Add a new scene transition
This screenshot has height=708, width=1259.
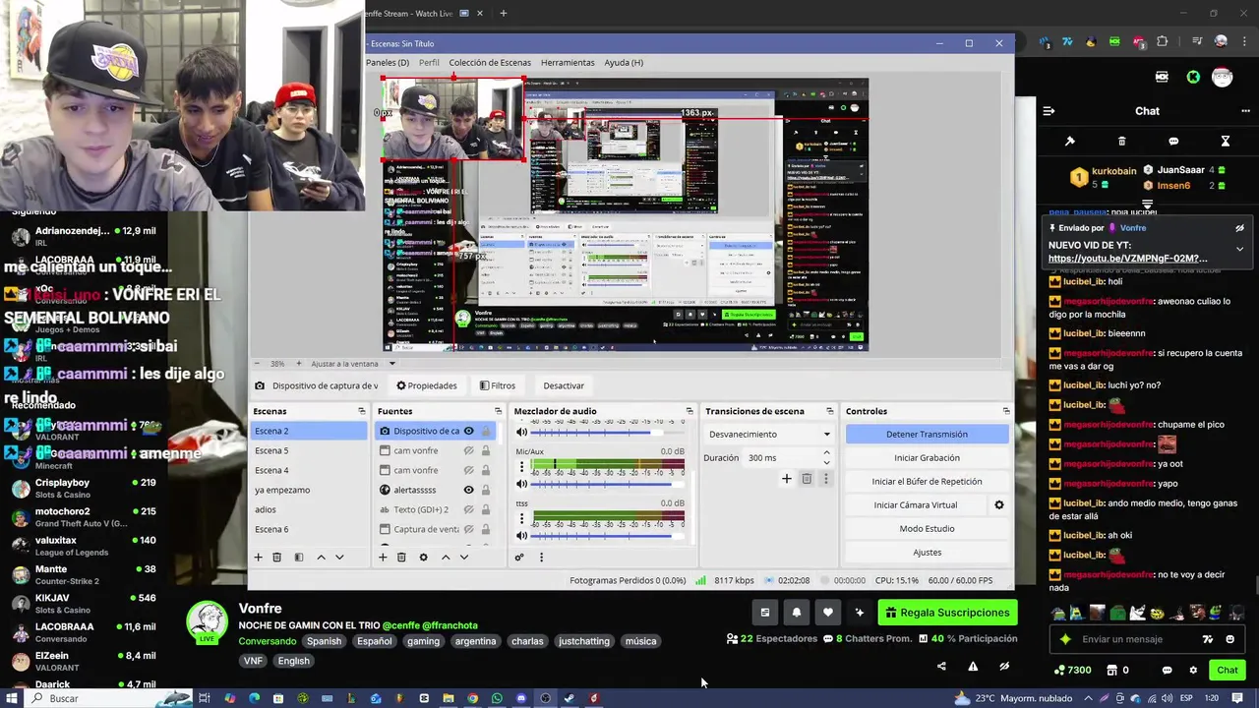point(786,479)
